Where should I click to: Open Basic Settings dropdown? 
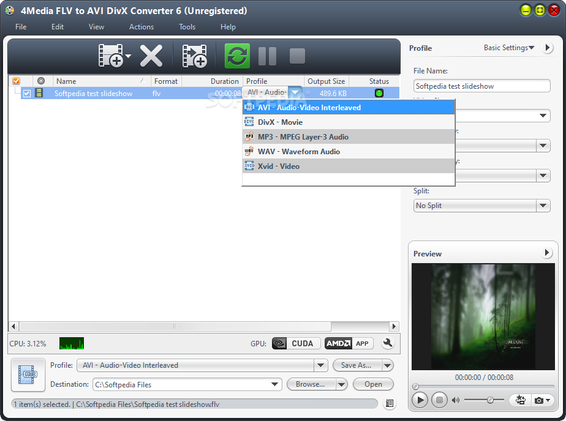point(509,48)
